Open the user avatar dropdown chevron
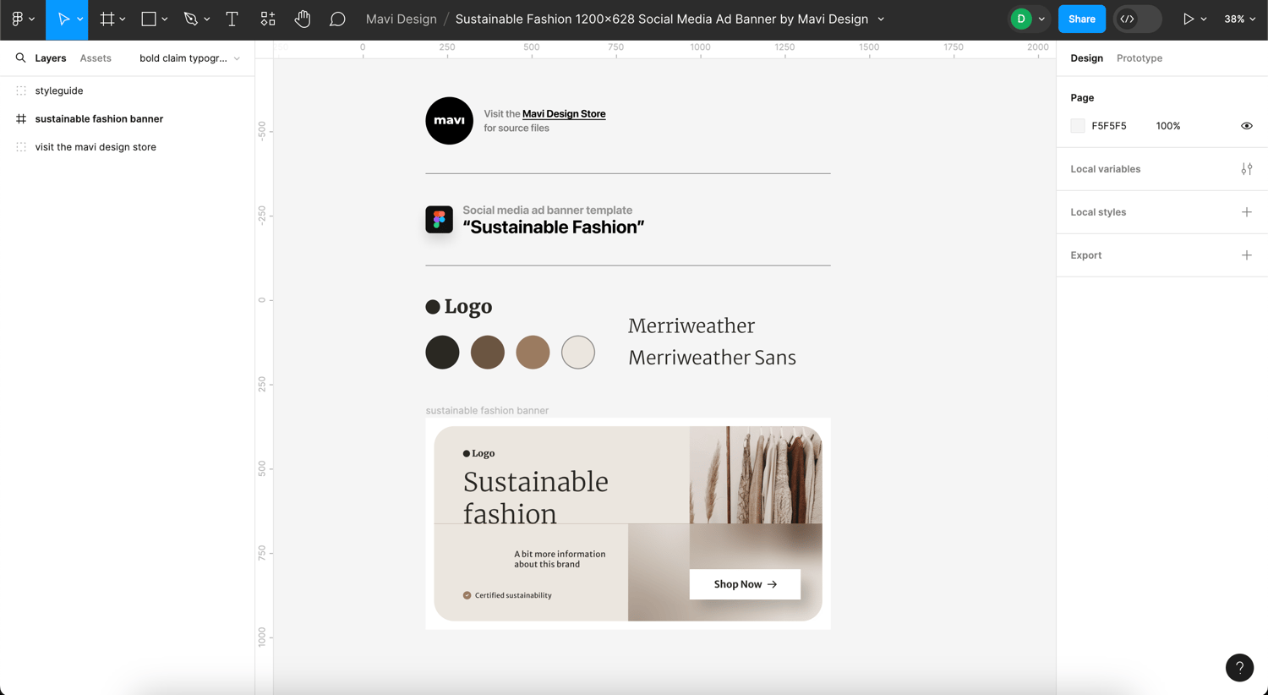1268x695 pixels. coord(1041,19)
